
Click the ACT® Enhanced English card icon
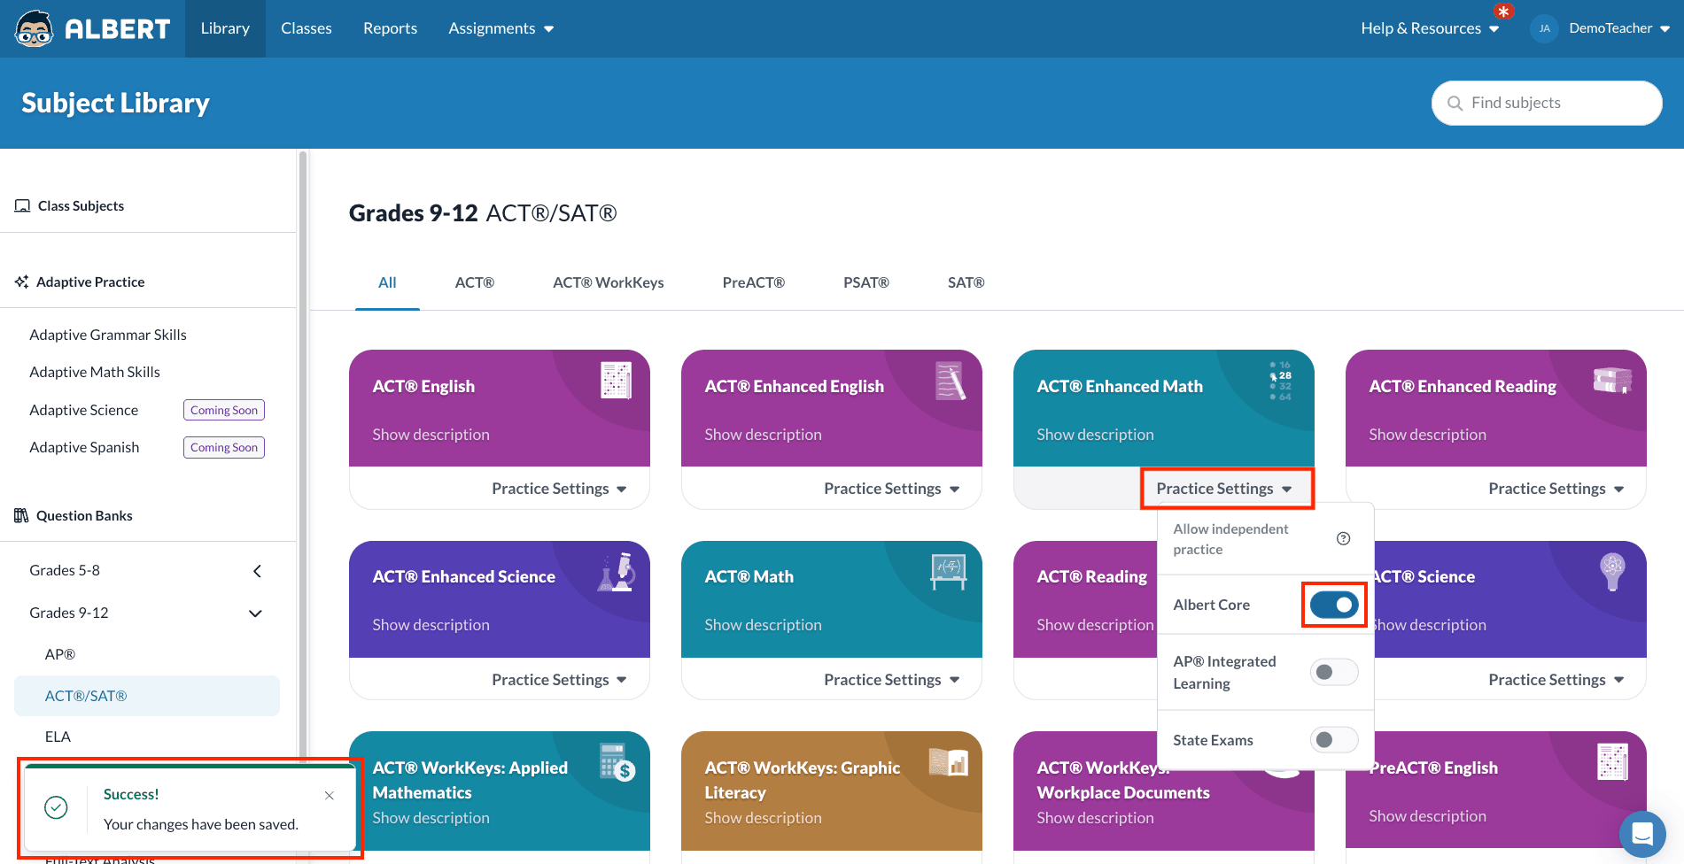click(x=950, y=382)
